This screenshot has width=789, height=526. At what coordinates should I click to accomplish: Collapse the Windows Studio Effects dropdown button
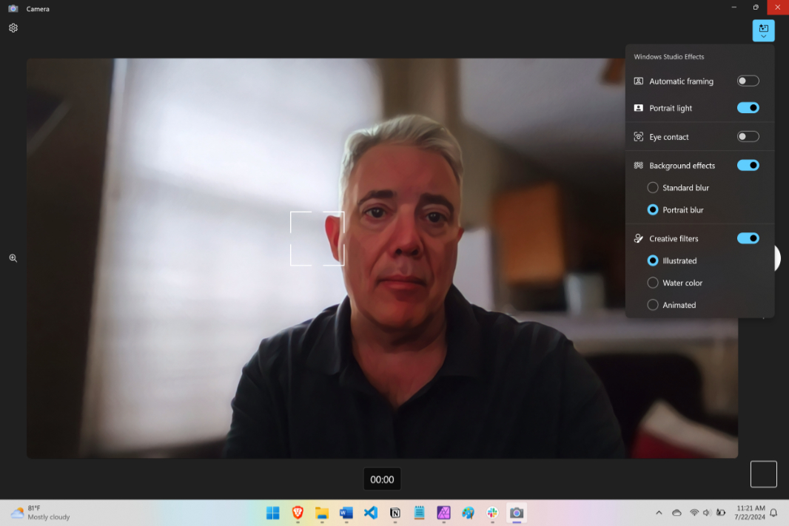point(763,31)
